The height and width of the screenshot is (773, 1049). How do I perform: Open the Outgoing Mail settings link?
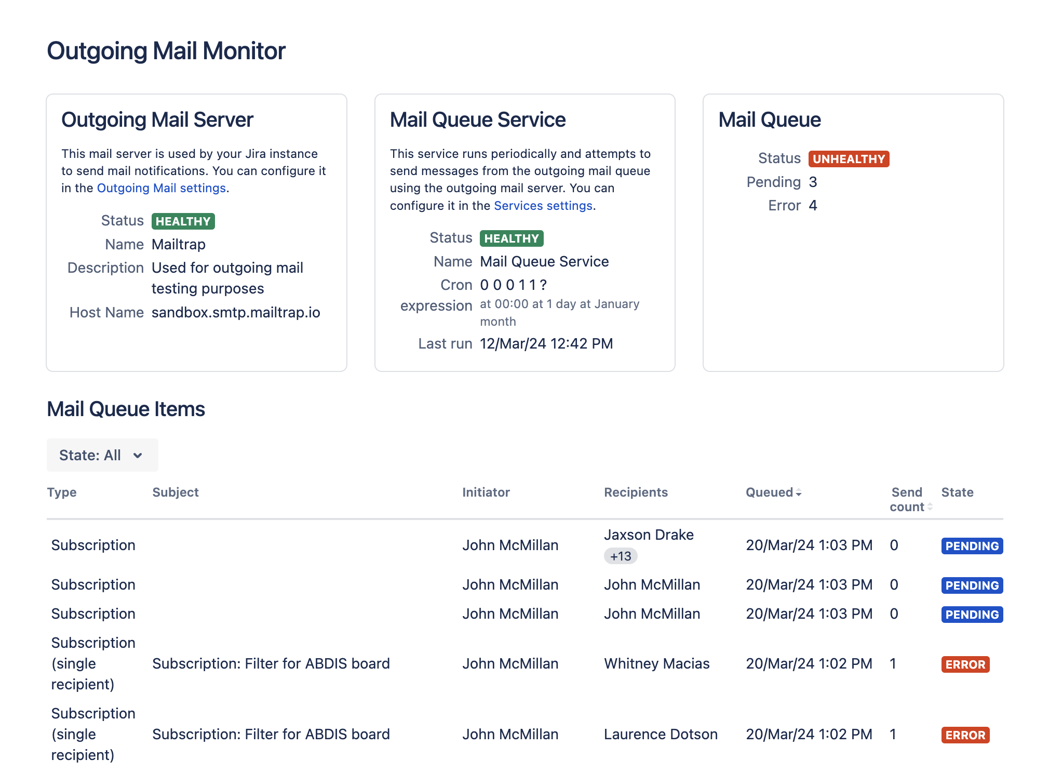[x=161, y=188]
